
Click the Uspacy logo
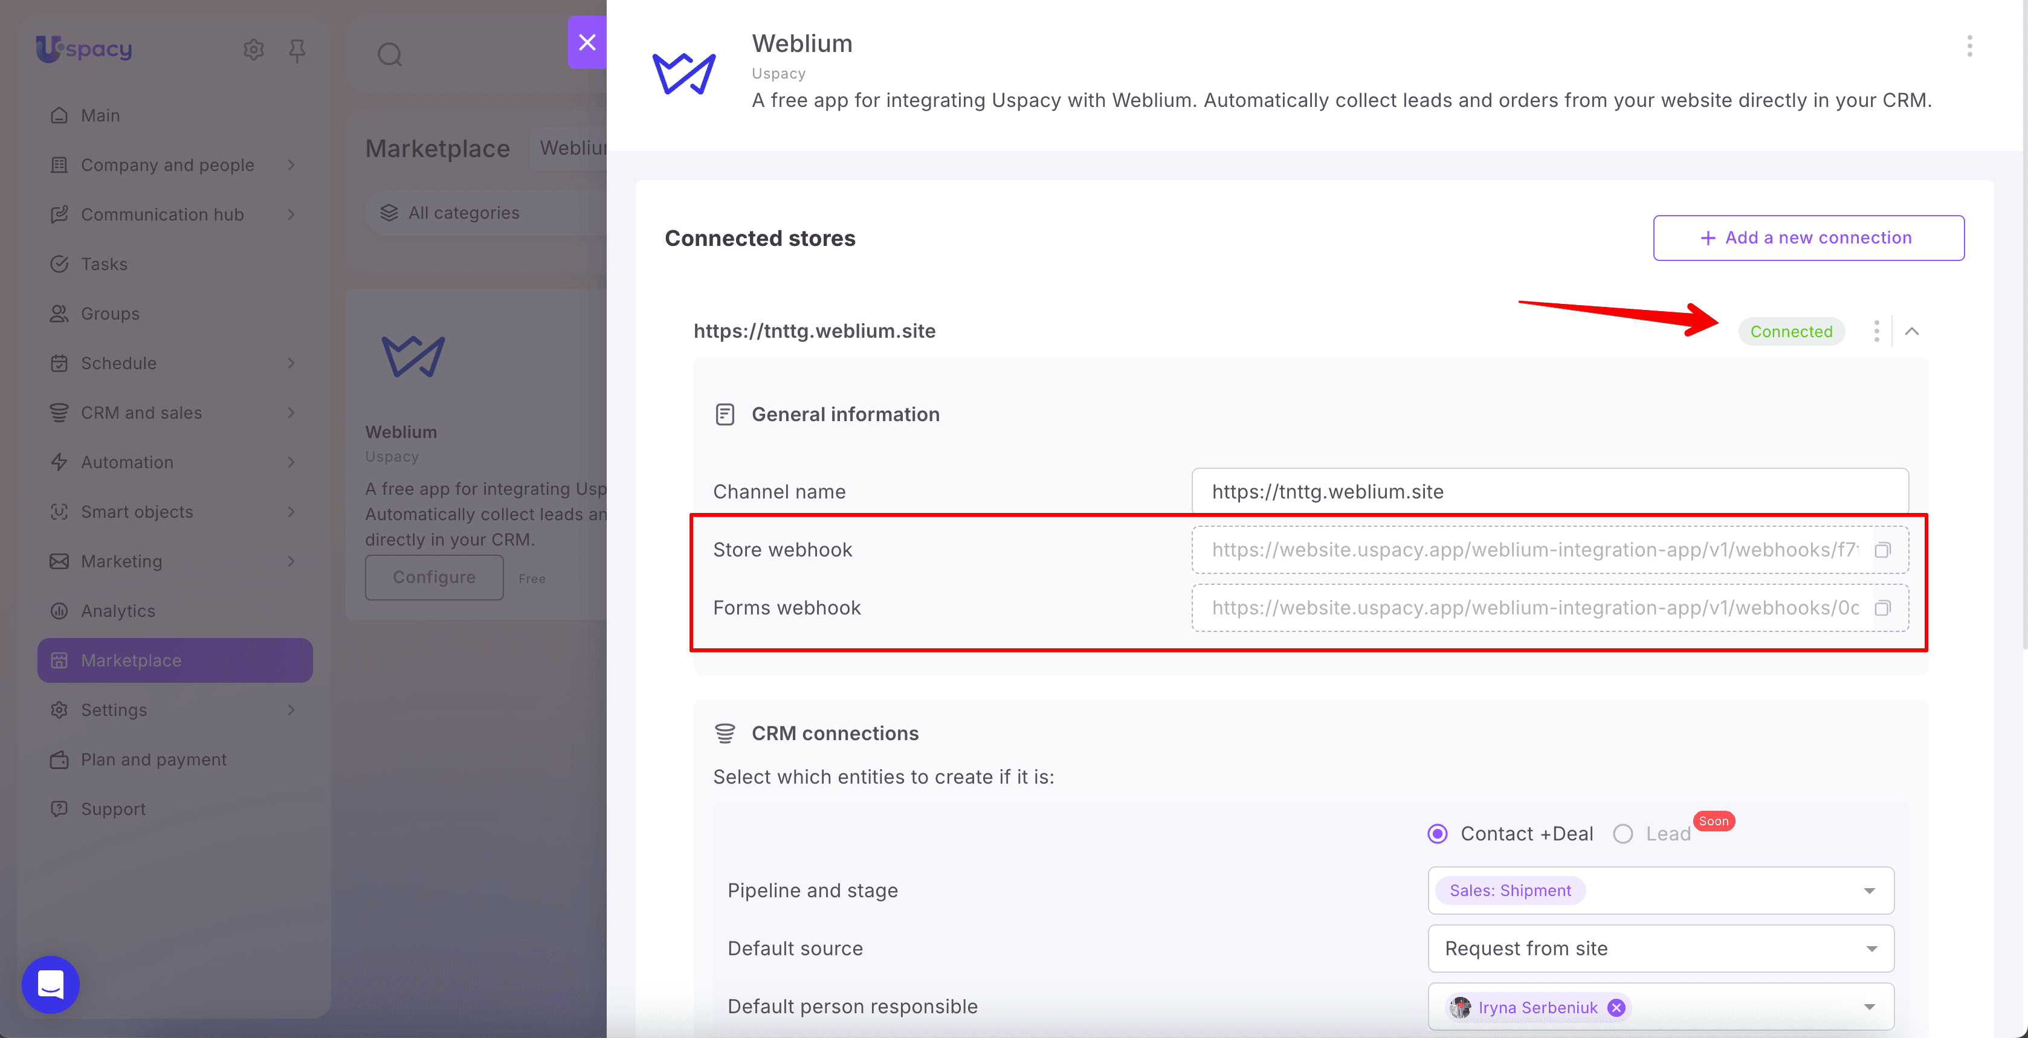point(84,49)
